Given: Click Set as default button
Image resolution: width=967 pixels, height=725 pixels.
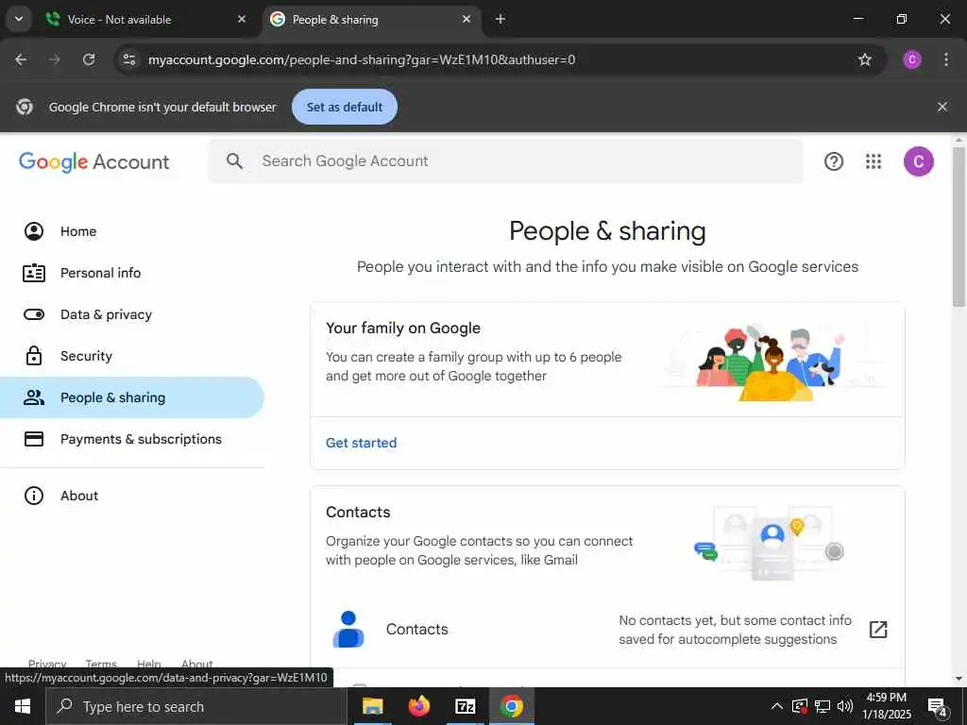Looking at the screenshot, I should click(344, 107).
